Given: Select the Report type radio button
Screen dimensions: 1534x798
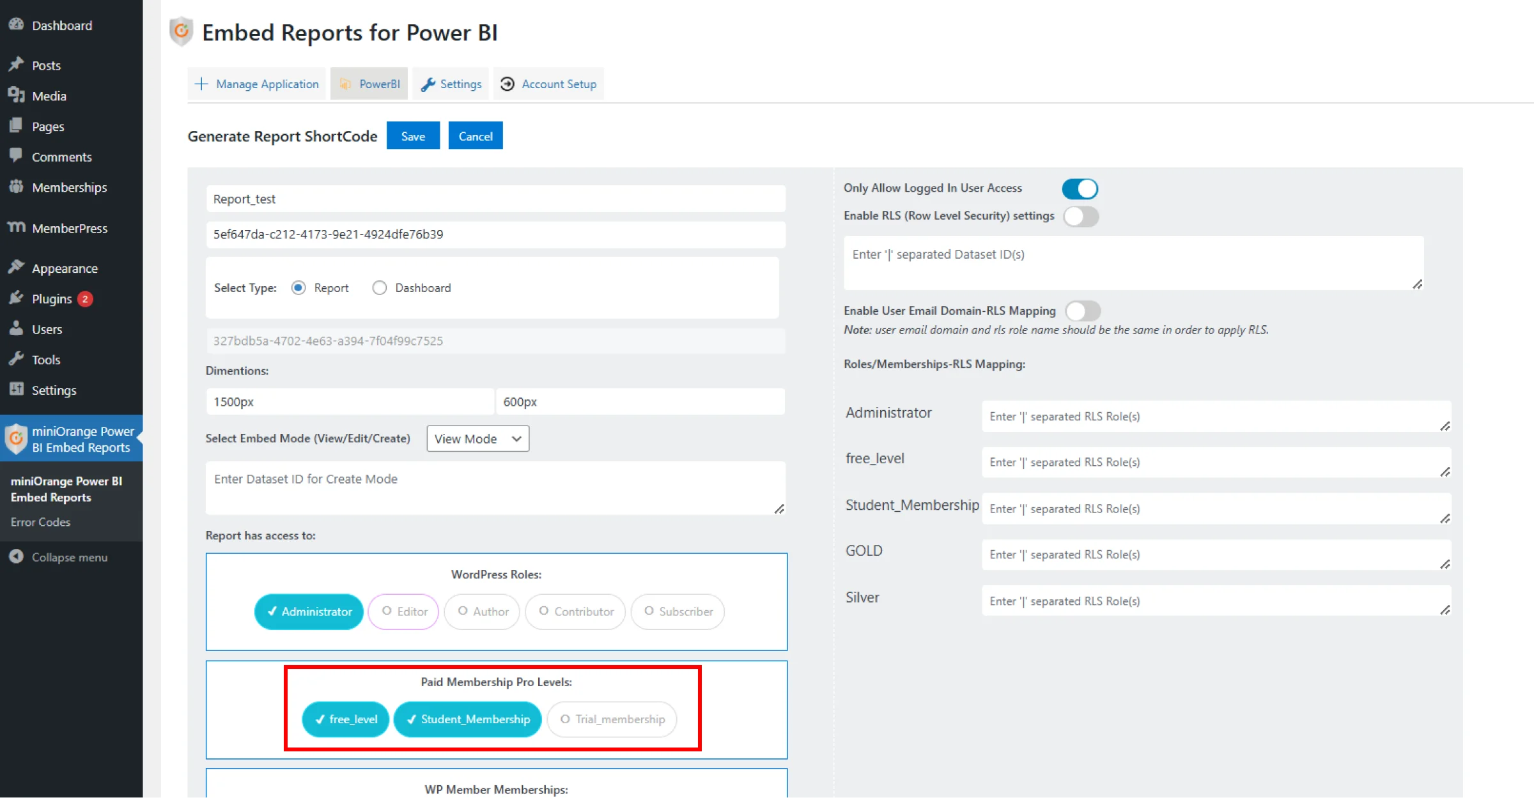Looking at the screenshot, I should coord(298,288).
